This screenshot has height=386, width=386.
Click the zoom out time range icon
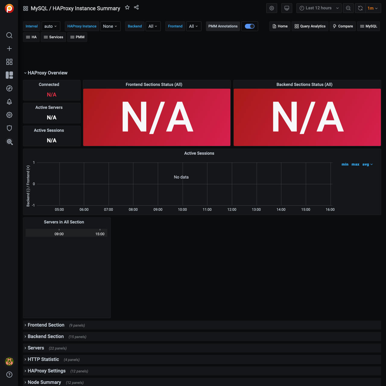click(x=348, y=8)
